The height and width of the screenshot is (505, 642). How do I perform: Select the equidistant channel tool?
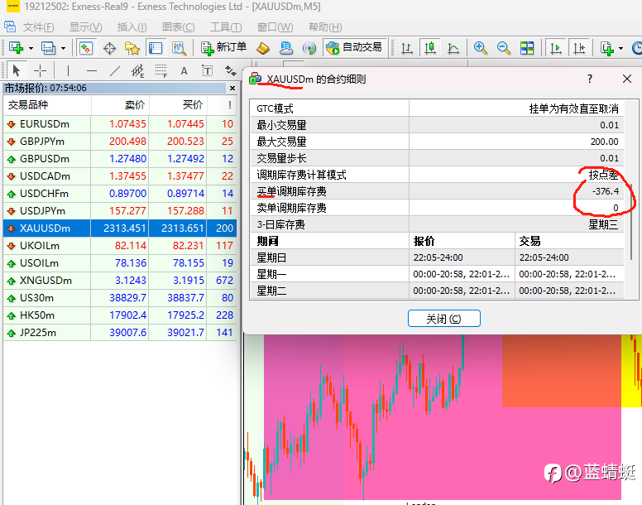(138, 71)
